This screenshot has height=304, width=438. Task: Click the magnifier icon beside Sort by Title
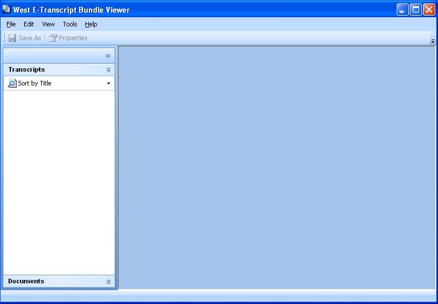12,83
